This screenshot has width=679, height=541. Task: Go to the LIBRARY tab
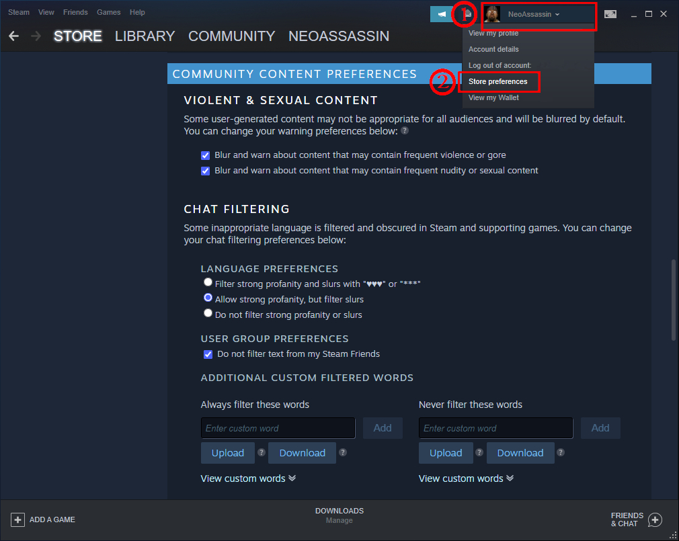click(x=145, y=36)
